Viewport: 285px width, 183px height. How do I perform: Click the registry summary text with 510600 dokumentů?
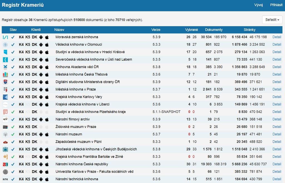tap(72, 20)
